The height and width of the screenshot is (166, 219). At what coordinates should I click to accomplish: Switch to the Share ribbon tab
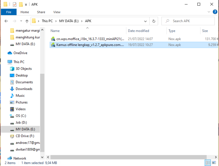coord(41,12)
